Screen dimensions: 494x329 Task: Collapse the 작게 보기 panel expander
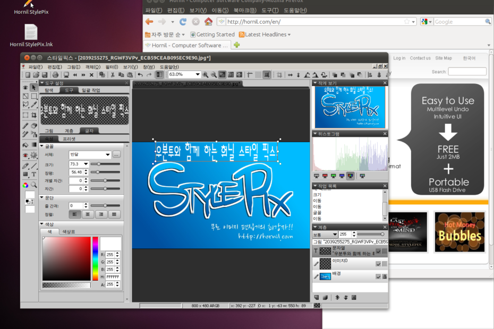315,83
